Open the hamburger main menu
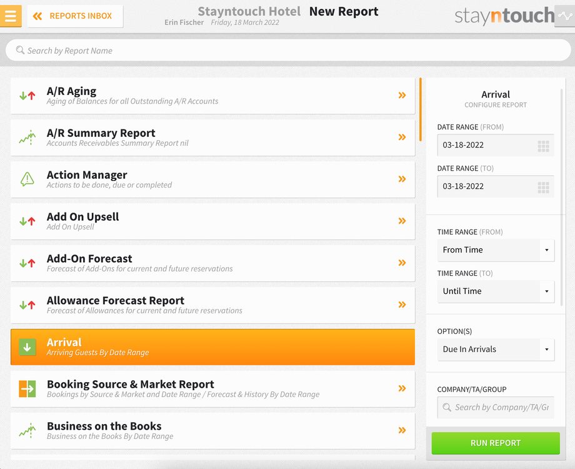This screenshot has height=469, width=575. click(x=11, y=16)
